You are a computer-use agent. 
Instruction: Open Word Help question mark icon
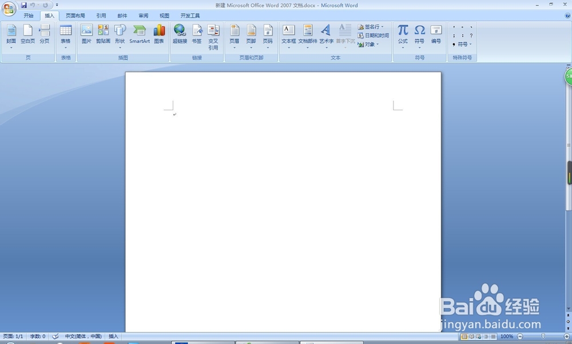pos(567,15)
